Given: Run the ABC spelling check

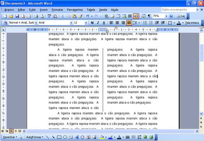Looking at the screenshot, I should click(x=49, y=16).
